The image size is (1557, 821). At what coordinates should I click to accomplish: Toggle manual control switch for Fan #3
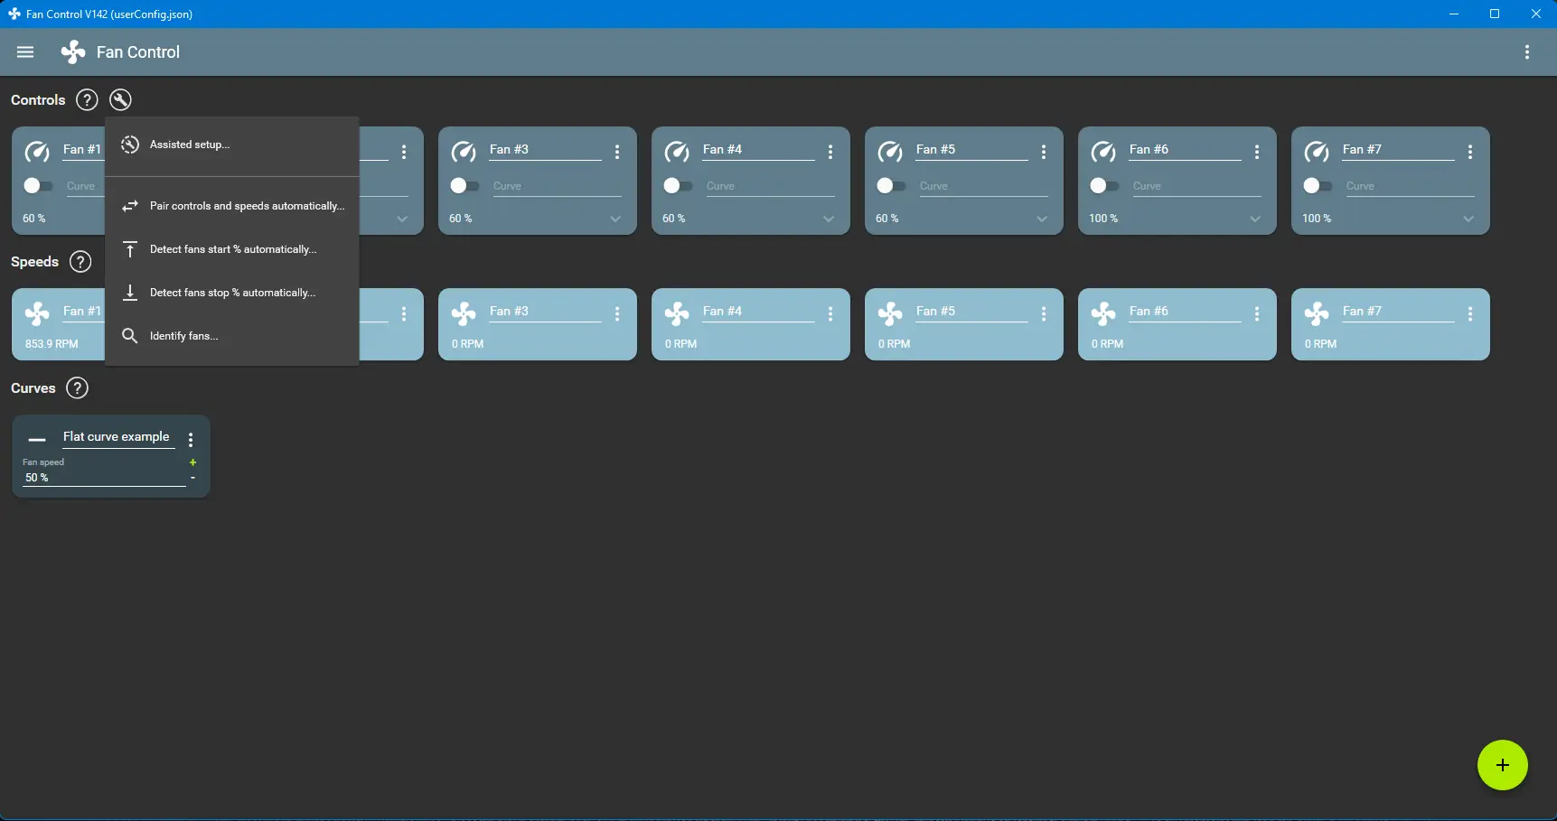(x=464, y=185)
